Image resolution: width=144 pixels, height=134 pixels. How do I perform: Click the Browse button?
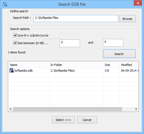click(x=127, y=19)
